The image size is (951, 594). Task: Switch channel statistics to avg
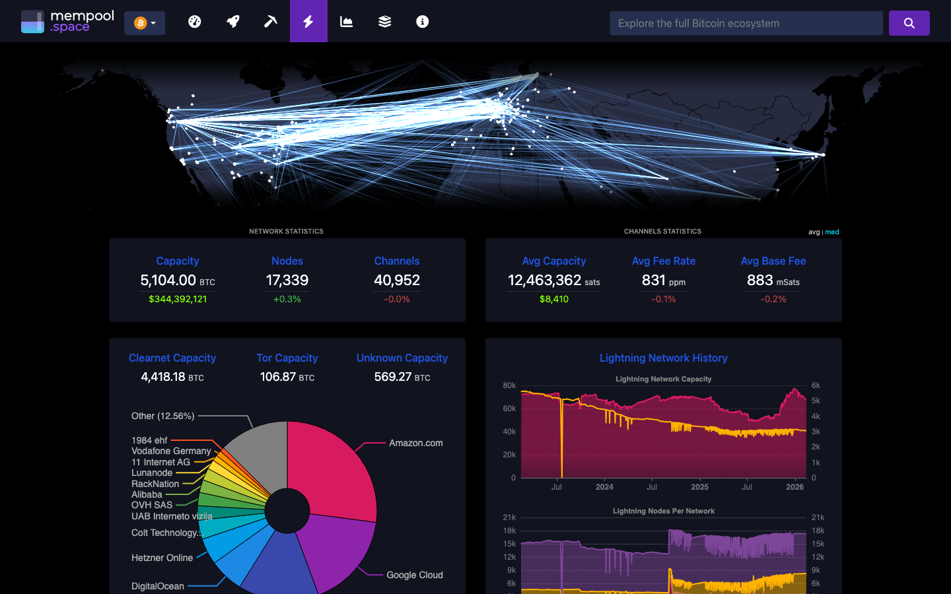(813, 232)
